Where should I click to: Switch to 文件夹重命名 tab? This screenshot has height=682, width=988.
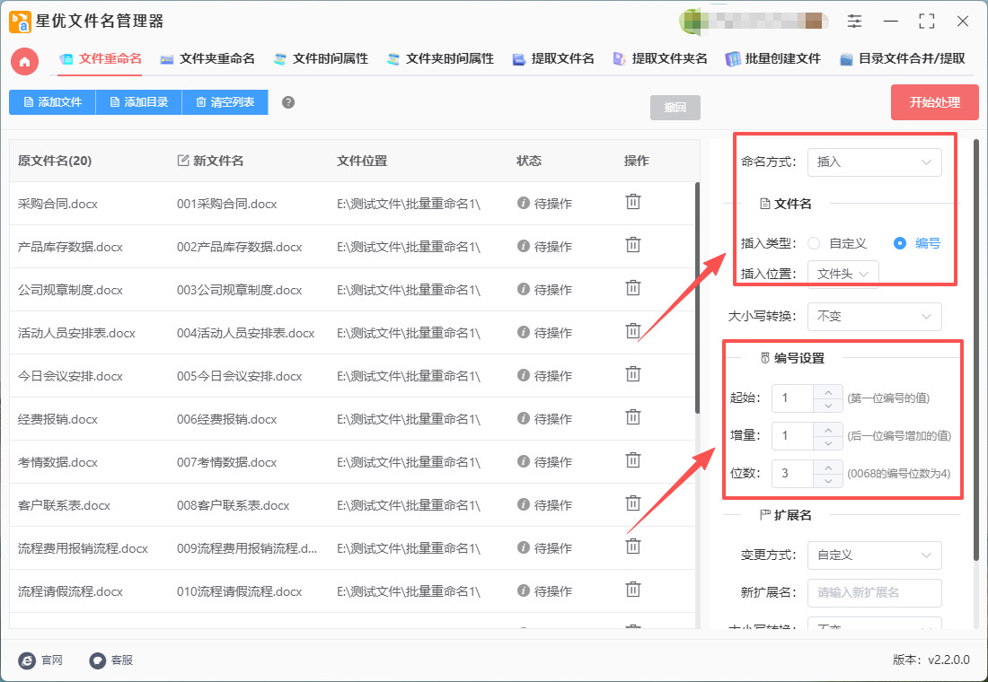[x=207, y=59]
